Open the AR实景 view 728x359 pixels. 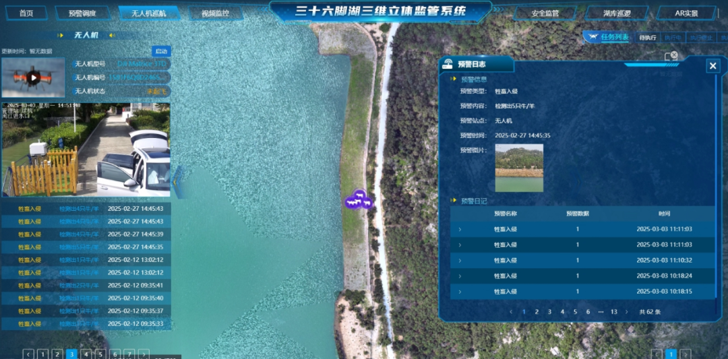point(686,13)
